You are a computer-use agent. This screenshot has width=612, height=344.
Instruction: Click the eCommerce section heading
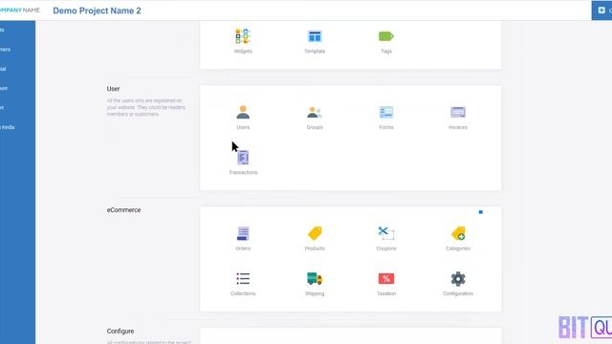click(123, 210)
